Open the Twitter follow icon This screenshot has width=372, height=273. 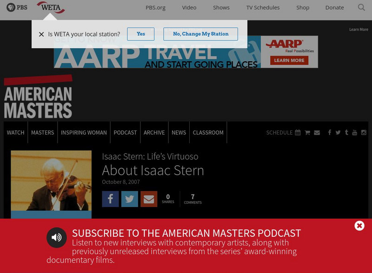[x=337, y=132]
